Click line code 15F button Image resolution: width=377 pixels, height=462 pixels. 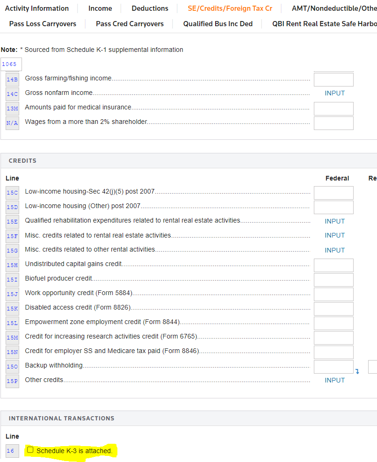tap(12, 236)
